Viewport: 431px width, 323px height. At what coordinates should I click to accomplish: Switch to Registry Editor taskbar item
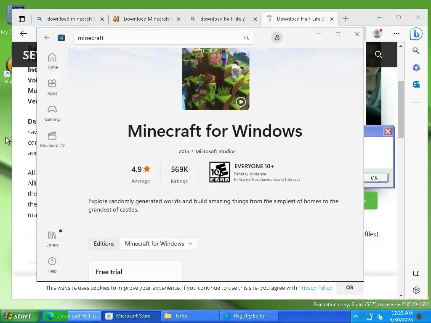[249, 316]
